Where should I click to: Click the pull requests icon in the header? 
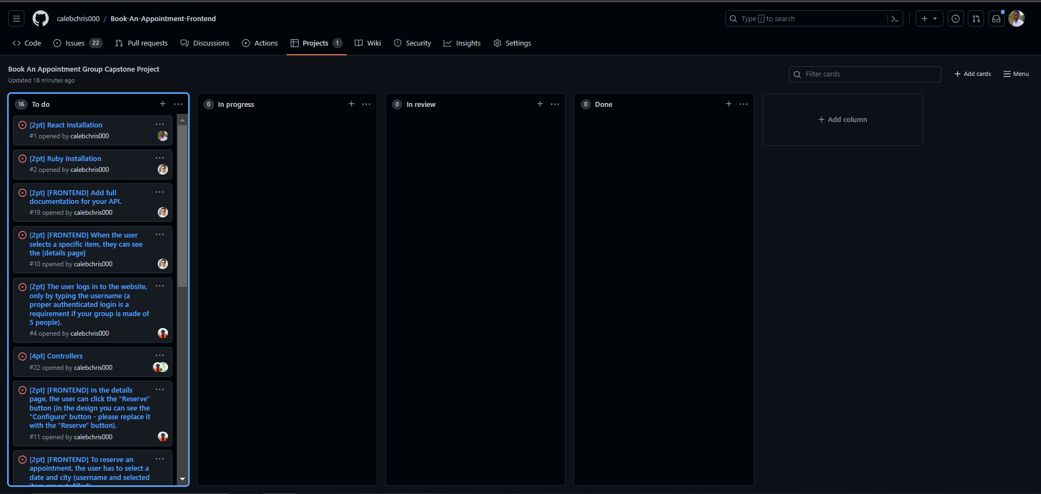(x=976, y=18)
